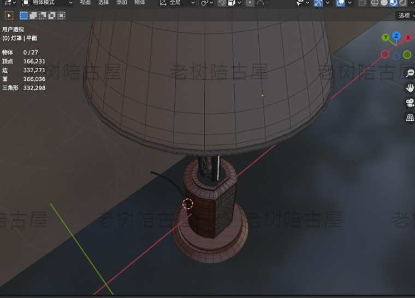Click the (0) 灯罩 | 平面 label

coord(20,38)
